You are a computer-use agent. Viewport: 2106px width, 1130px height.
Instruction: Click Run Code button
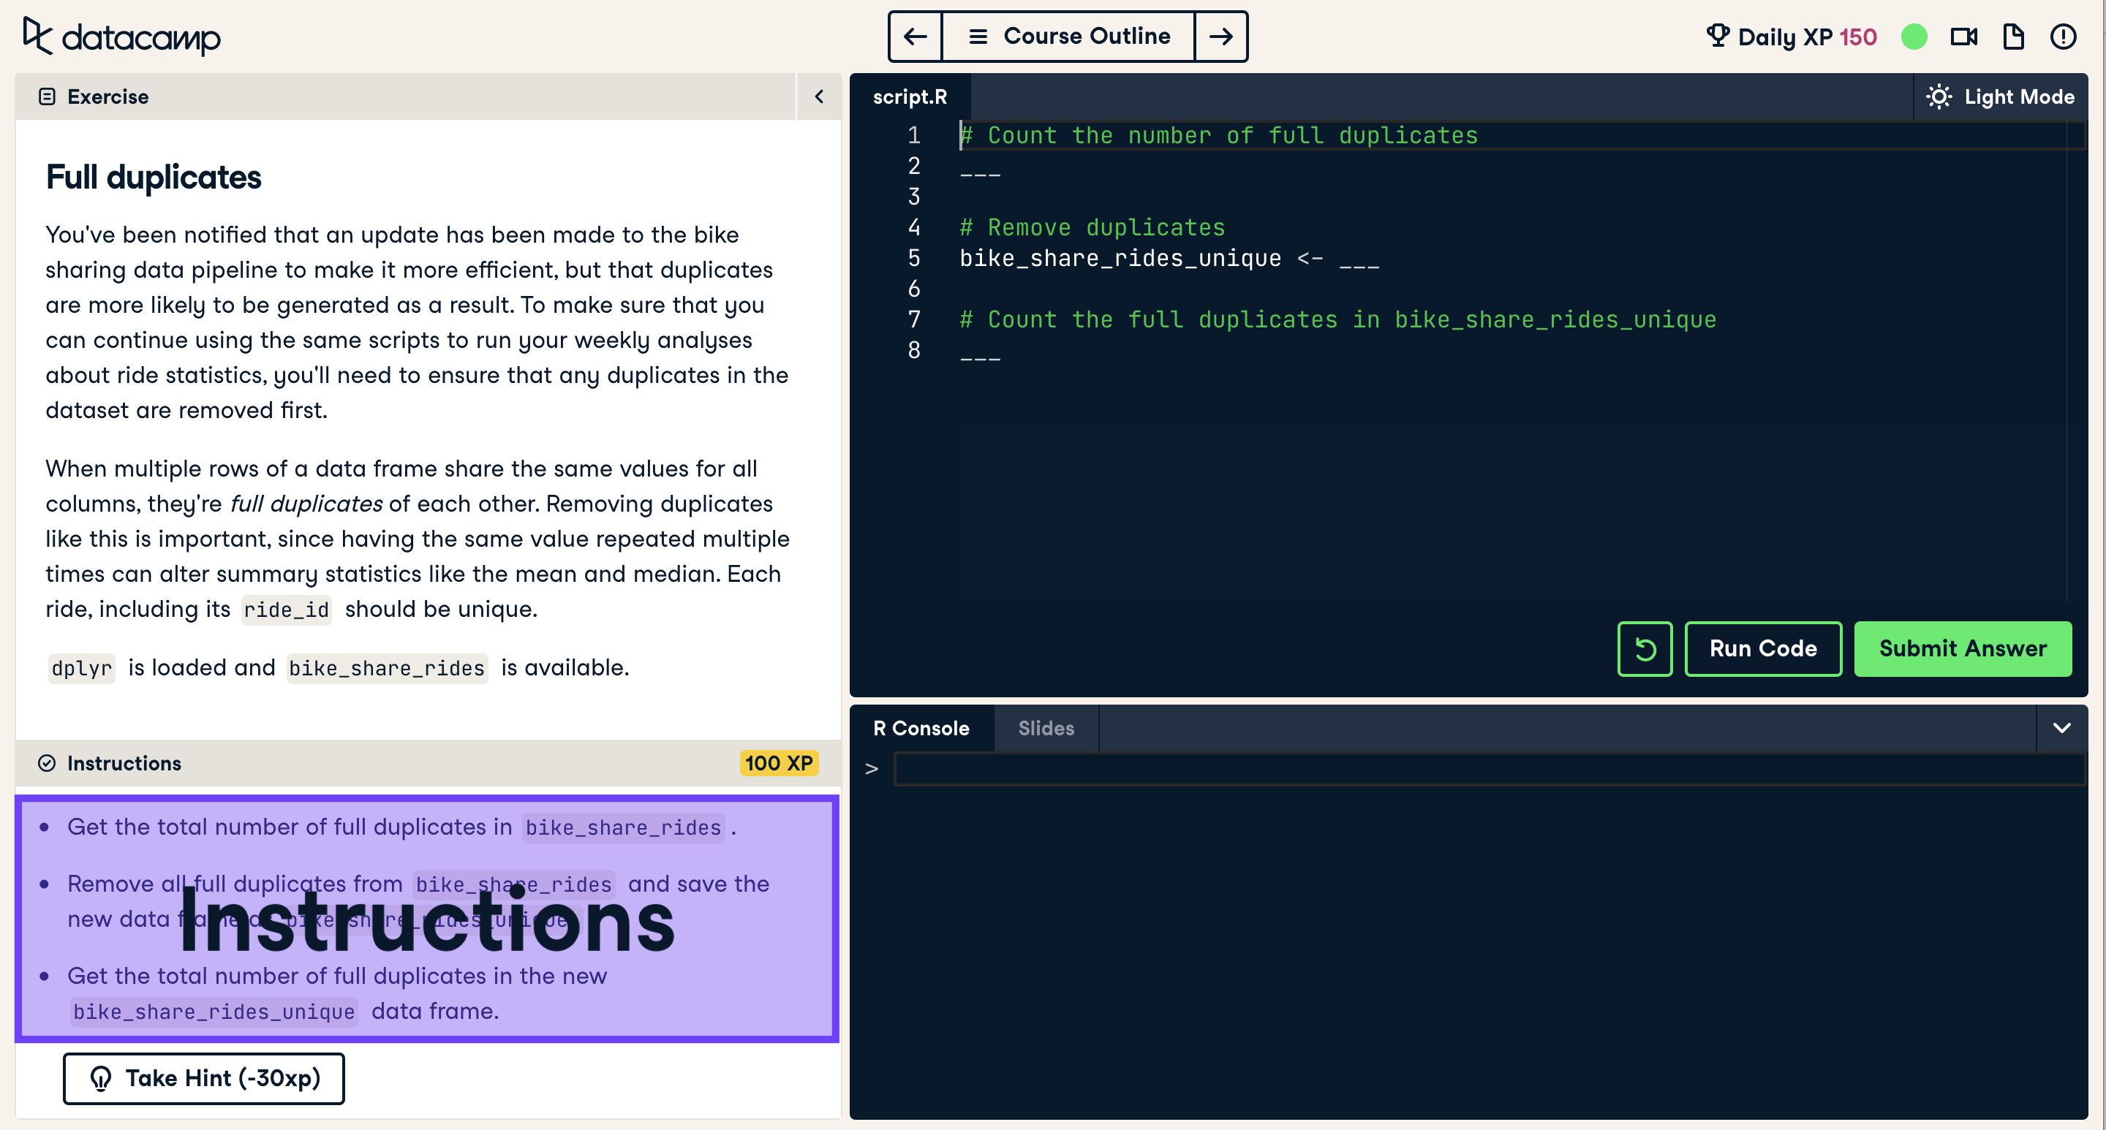(1762, 649)
